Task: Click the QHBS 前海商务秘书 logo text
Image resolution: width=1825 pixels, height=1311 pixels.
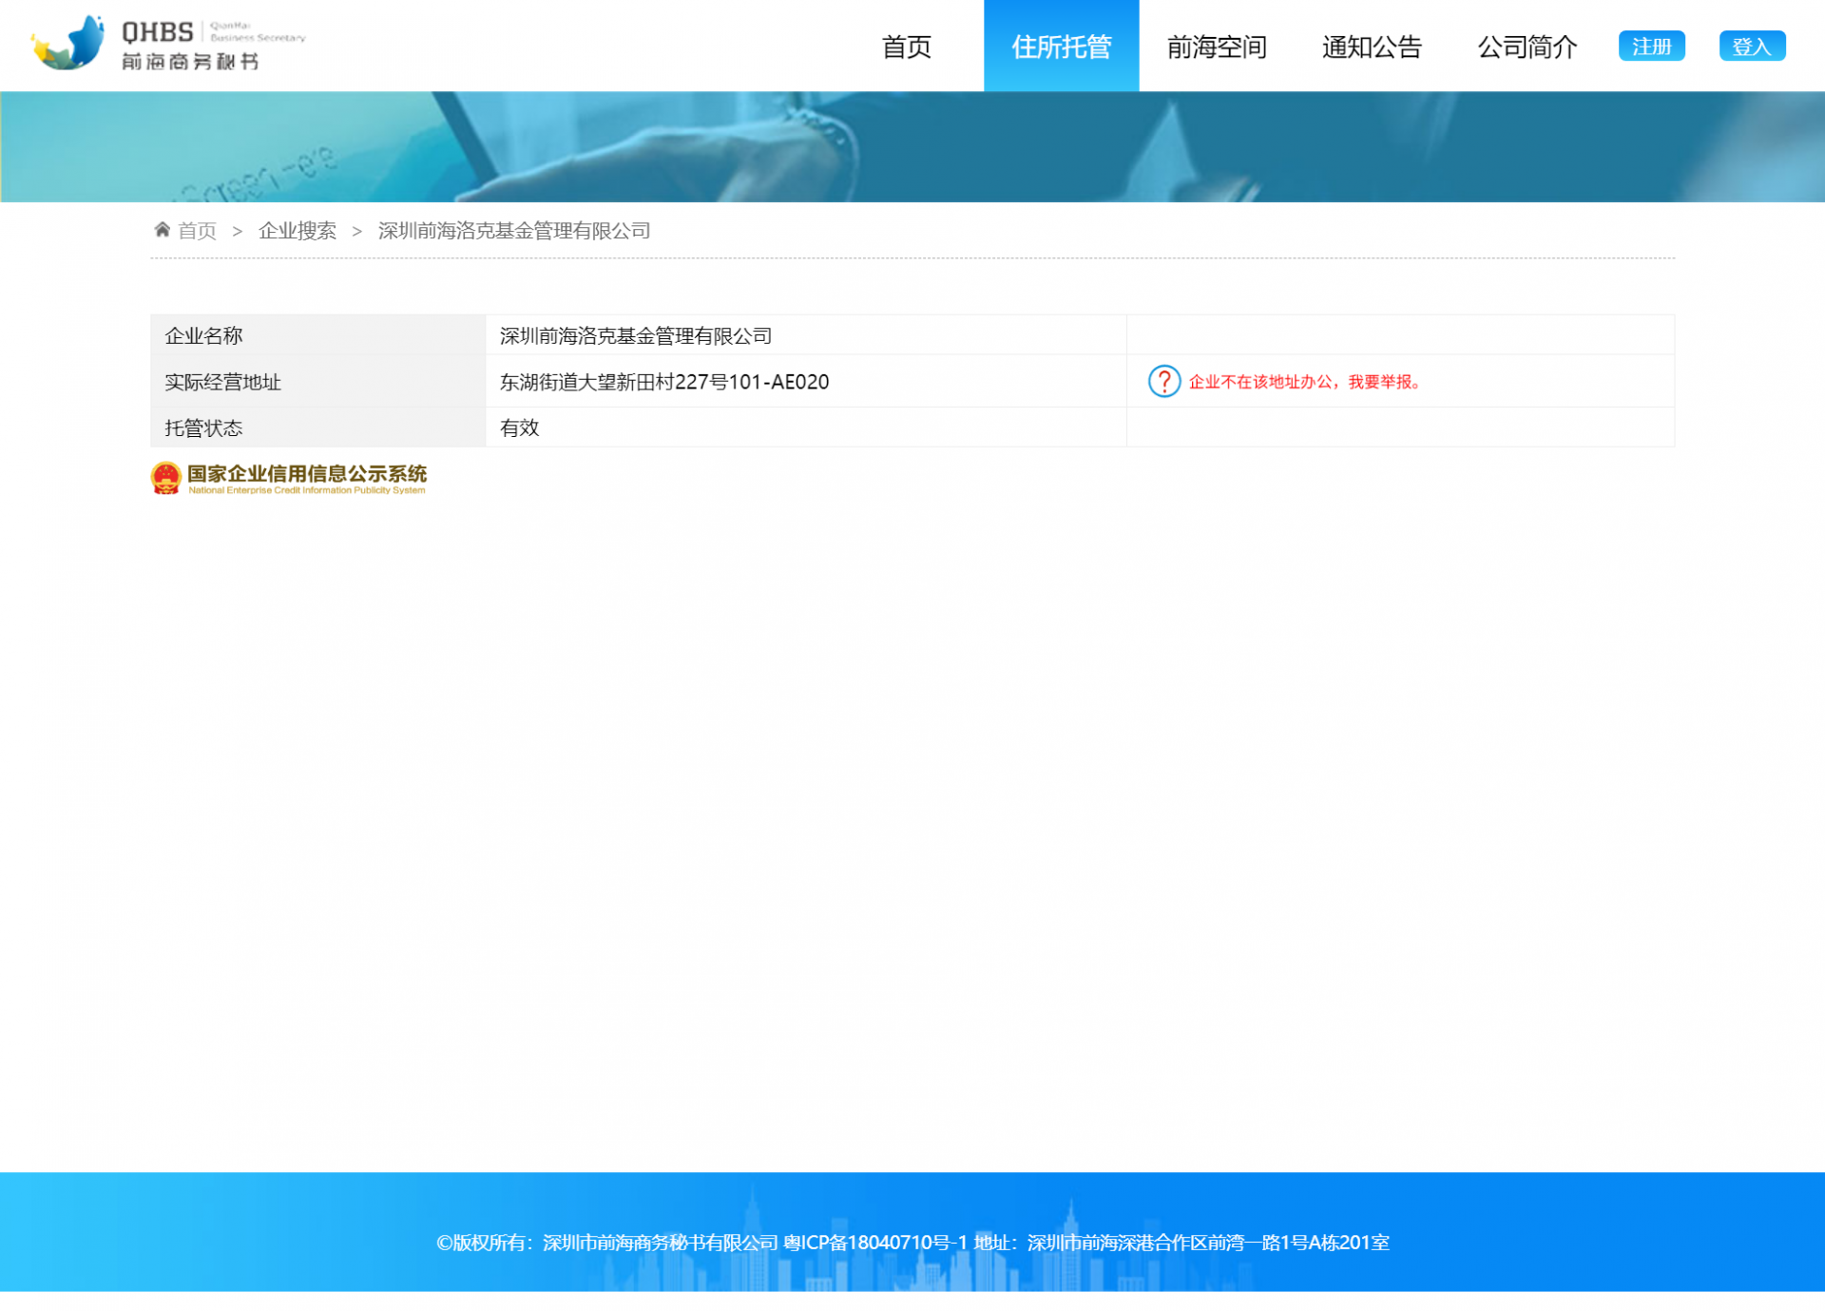Action: tap(190, 46)
